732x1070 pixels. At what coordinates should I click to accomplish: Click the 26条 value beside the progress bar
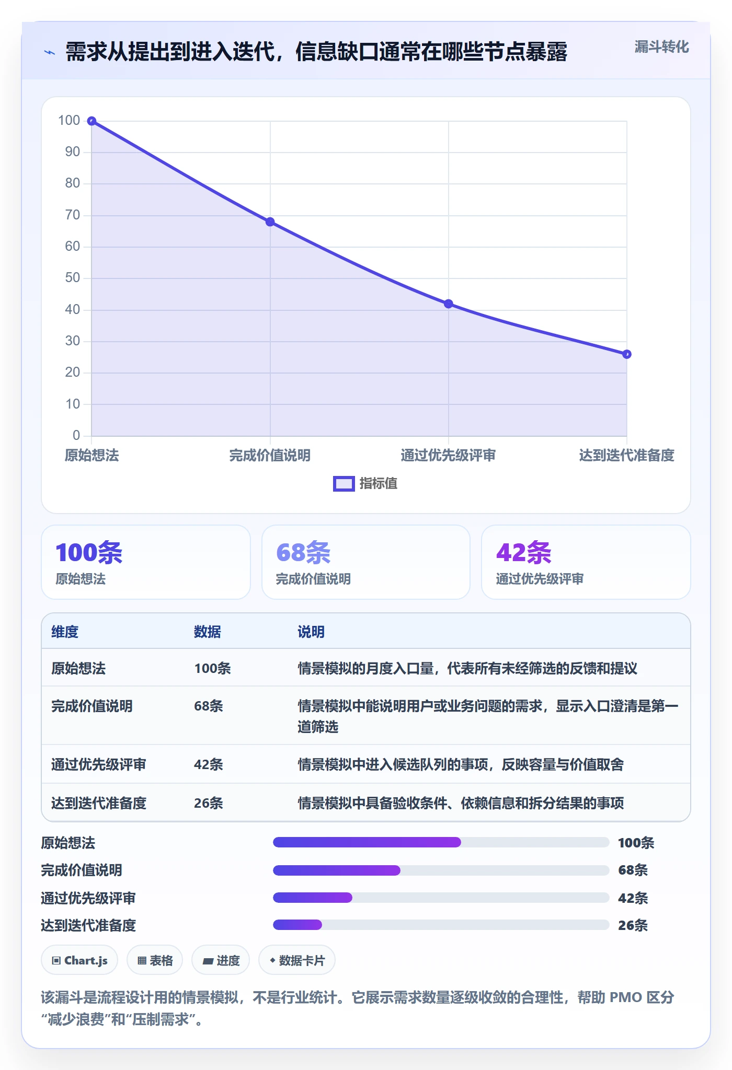tap(633, 925)
